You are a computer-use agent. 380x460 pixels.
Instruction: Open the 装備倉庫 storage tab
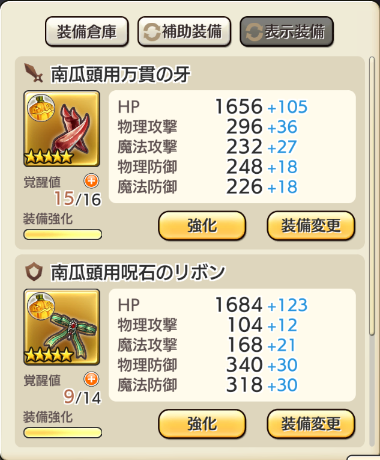tap(86, 32)
